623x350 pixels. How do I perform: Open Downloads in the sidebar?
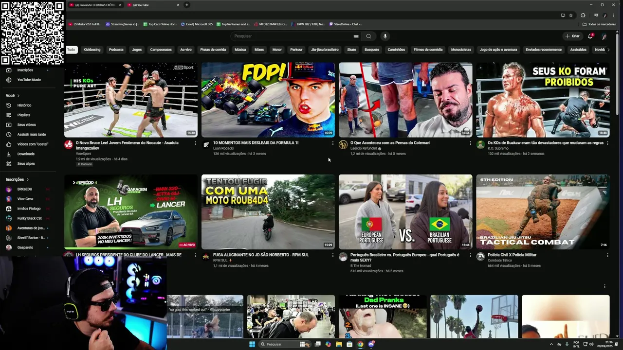tap(26, 154)
